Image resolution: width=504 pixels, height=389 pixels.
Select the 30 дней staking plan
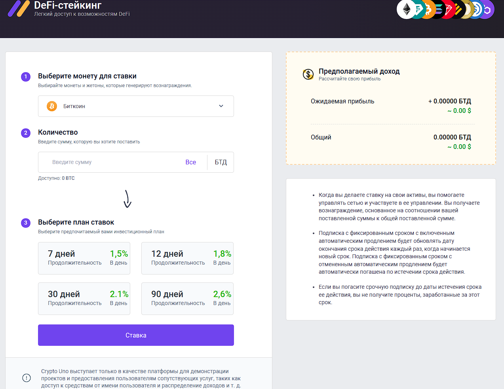[84, 299]
